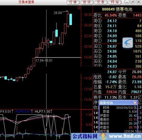Select buy four price 24.04
The width and height of the screenshot is (142, 140).
[x=112, y=61]
